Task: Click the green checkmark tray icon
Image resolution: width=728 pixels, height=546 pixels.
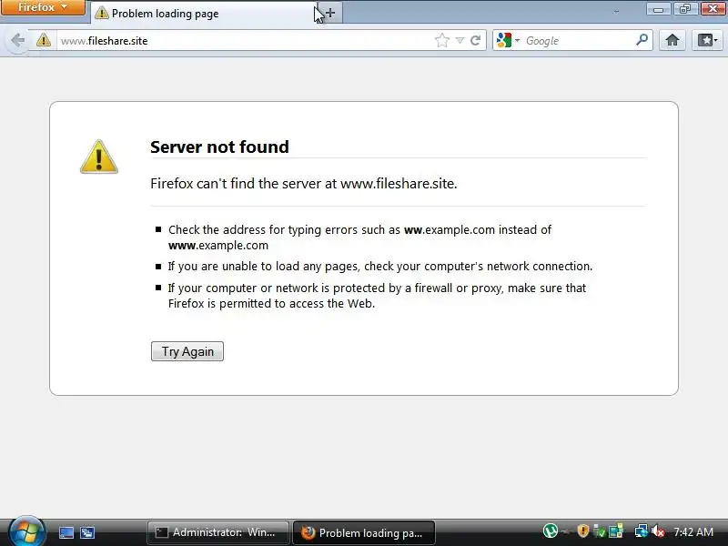Action: (x=600, y=531)
